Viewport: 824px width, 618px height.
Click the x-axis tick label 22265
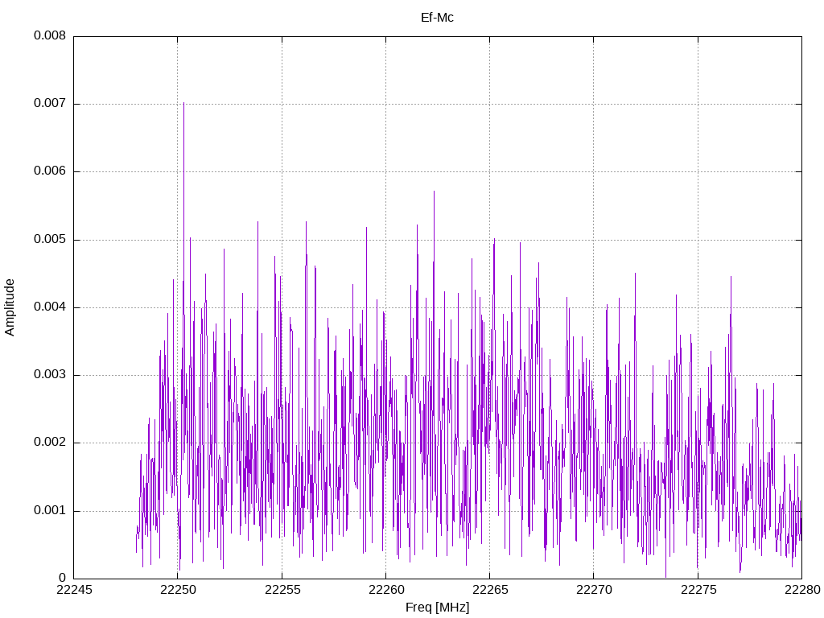coord(490,590)
